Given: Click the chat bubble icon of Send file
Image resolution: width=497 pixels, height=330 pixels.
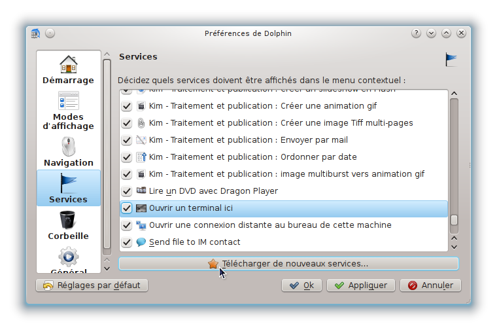Looking at the screenshot, I should [x=141, y=242].
